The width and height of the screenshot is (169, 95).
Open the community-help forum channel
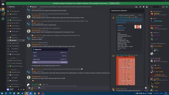tap(16, 60)
